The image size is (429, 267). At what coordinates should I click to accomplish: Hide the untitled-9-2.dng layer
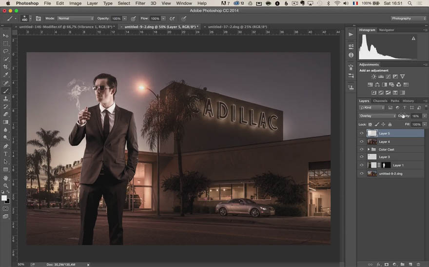tap(361, 173)
